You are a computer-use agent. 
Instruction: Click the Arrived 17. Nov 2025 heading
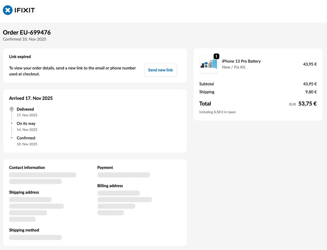31,98
